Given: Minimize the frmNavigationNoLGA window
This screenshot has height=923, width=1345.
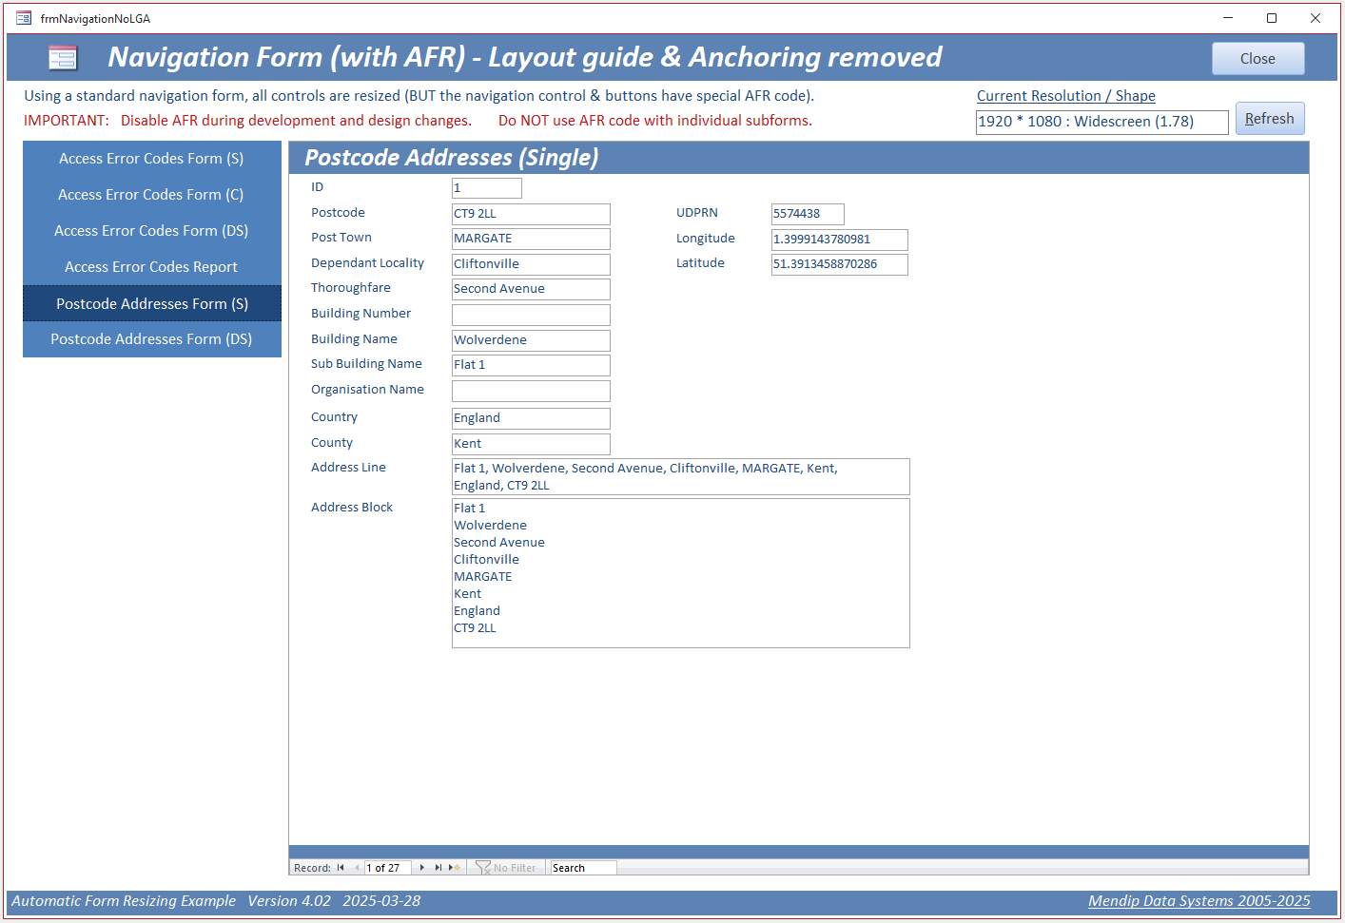Looking at the screenshot, I should coord(1228,18).
